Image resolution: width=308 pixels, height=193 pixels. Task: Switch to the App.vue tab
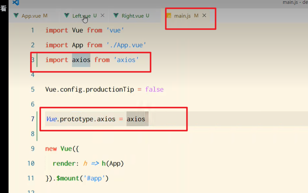click(31, 16)
